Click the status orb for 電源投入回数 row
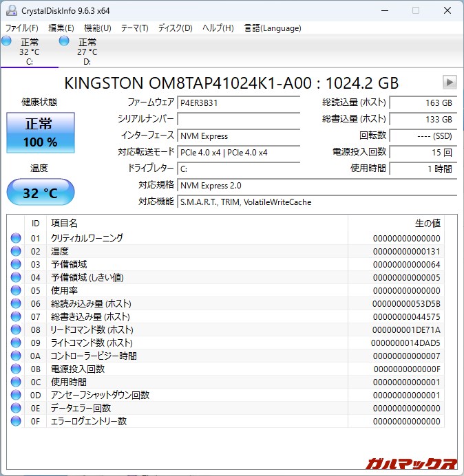Screen dimensions: 464x476 click(16, 369)
